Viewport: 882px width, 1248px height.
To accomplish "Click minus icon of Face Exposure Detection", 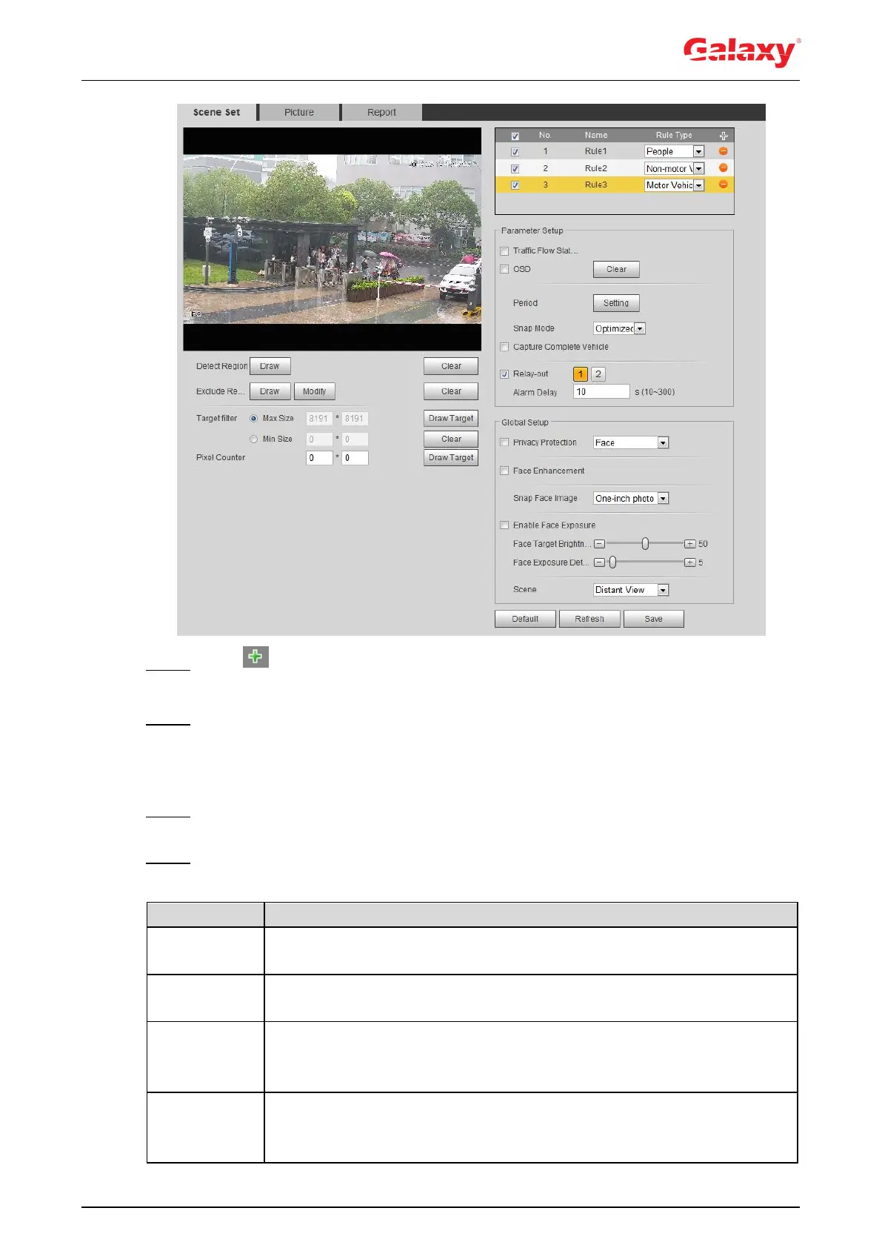I will click(600, 562).
